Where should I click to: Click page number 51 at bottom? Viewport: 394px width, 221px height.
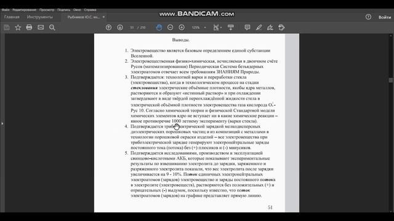270,207
